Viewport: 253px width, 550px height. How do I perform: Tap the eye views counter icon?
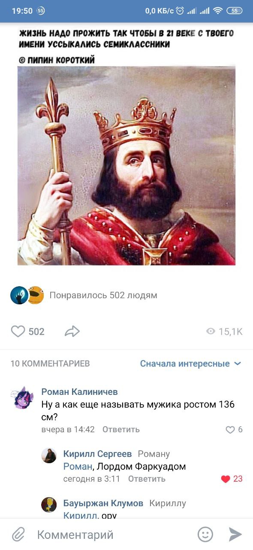(211, 331)
